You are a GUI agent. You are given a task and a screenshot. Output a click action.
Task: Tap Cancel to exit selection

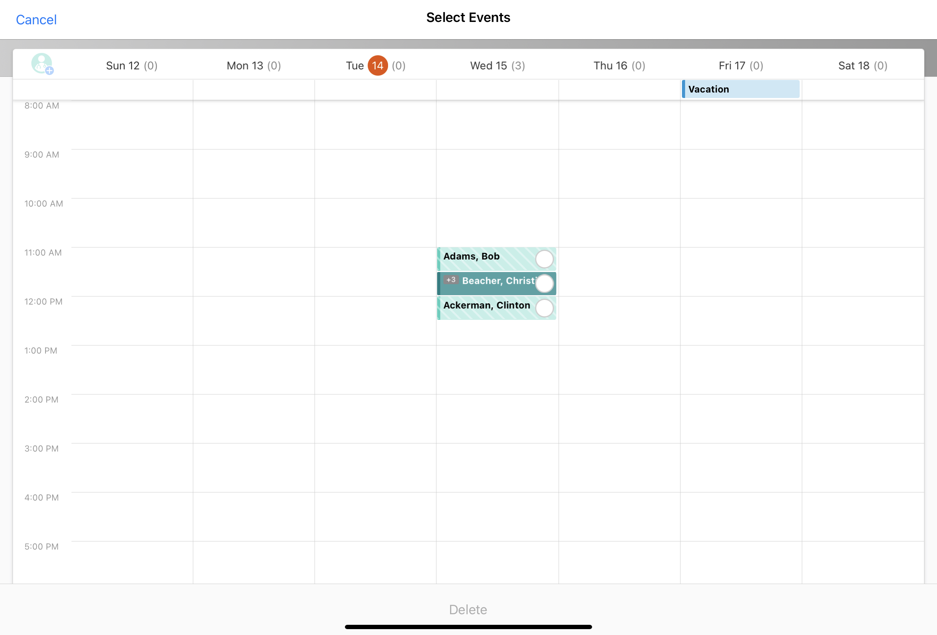(36, 19)
